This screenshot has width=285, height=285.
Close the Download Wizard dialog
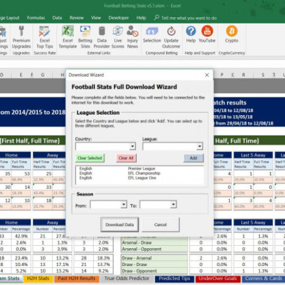pyautogui.click(x=207, y=75)
